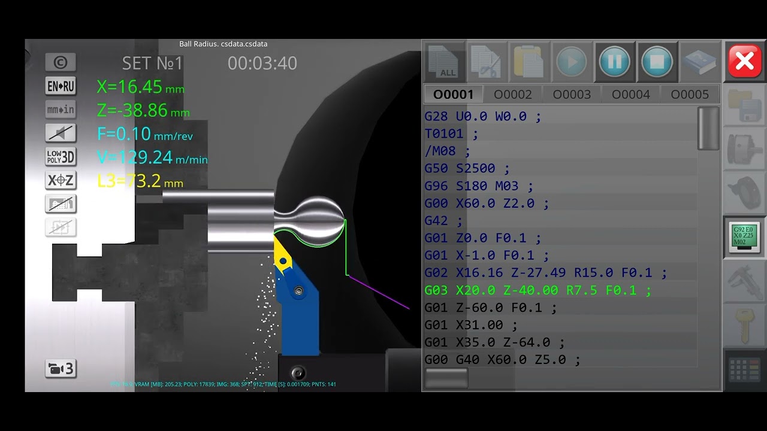
Task: Toggle the toolpath display icon
Action: pos(61,204)
